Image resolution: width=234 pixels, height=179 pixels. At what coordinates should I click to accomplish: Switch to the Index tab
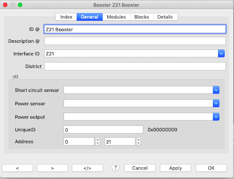[x=66, y=17]
